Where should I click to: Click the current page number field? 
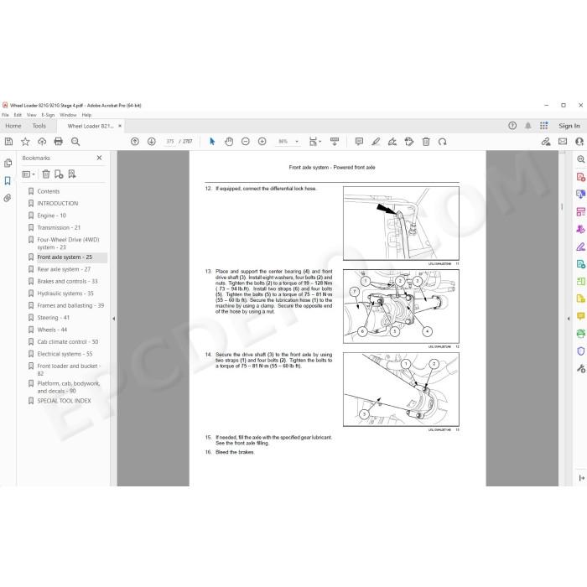click(x=170, y=142)
